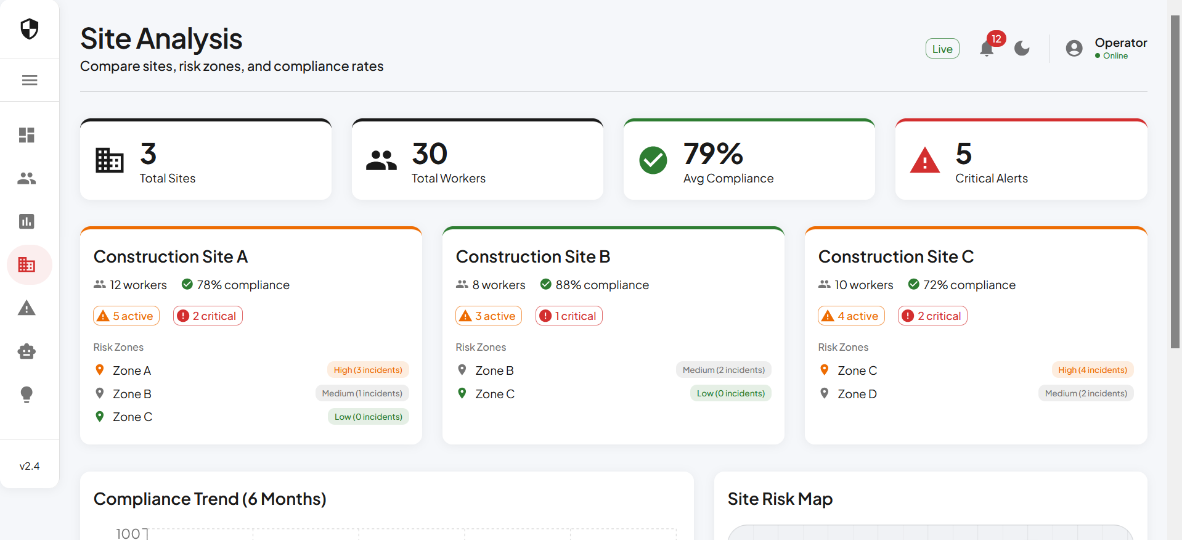Open notifications bell with 12 badge
The image size is (1182, 540).
(987, 49)
